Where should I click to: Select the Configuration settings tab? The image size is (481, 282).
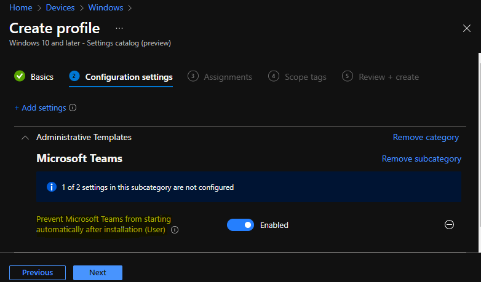point(121,77)
